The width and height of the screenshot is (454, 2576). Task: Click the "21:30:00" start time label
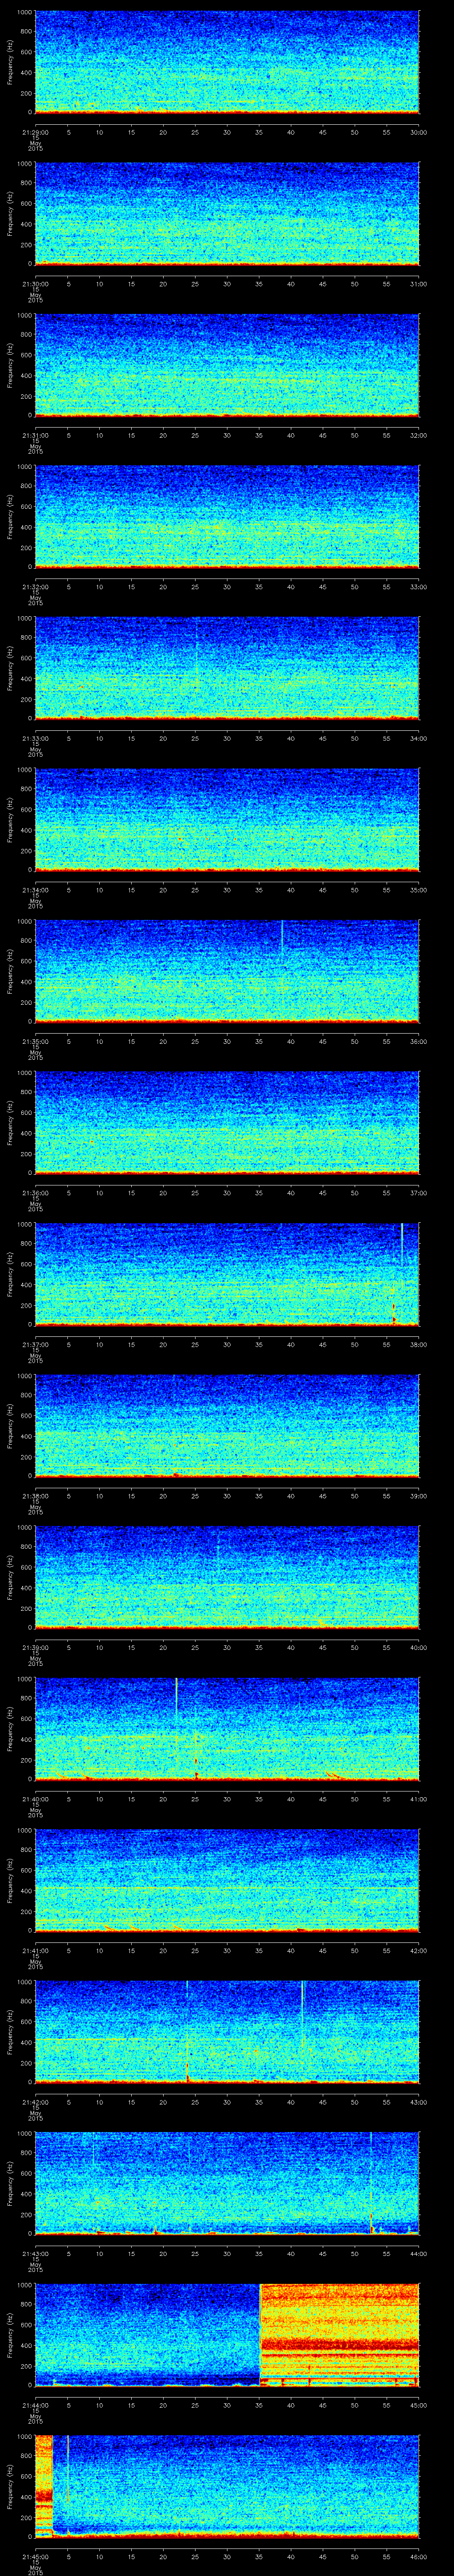(35, 284)
